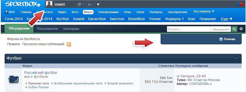Open topic ФК Спартак Москва
Screen dimensions: 246x92
coord(204,80)
